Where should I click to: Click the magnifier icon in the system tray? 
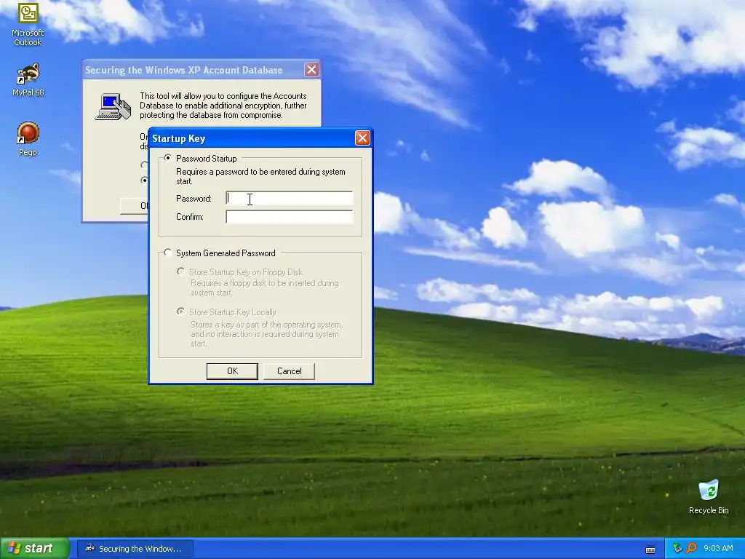tap(691, 548)
